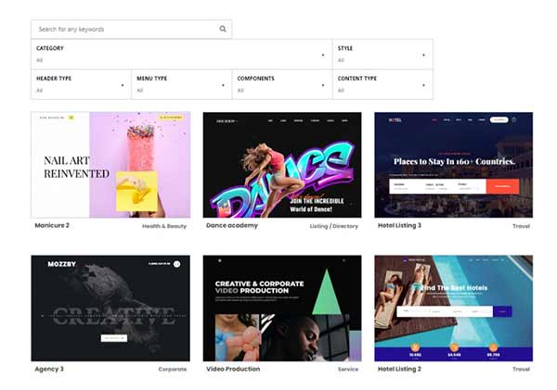Click the Dance academy title link

pyautogui.click(x=230, y=225)
